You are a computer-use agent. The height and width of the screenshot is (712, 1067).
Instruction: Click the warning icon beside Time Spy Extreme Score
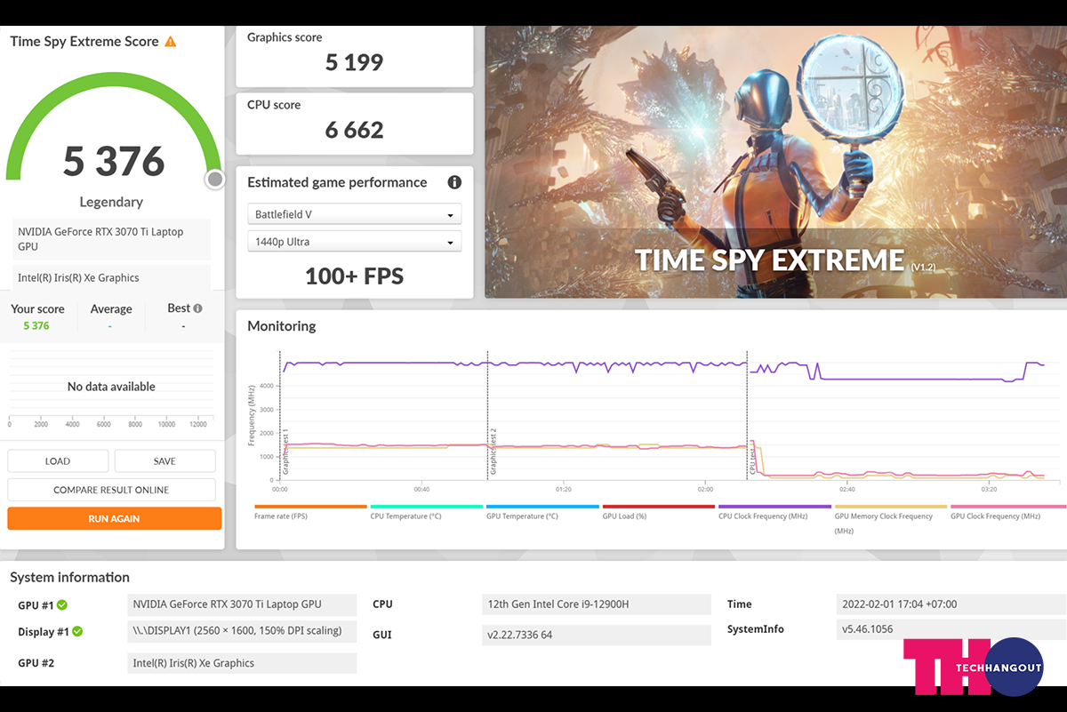point(170,42)
